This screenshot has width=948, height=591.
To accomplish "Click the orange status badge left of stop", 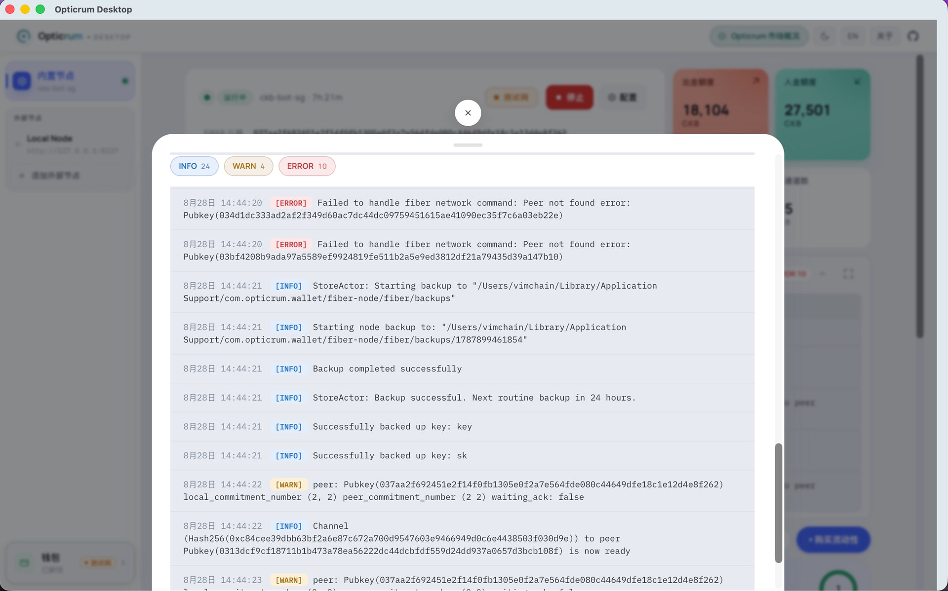I will tap(511, 97).
